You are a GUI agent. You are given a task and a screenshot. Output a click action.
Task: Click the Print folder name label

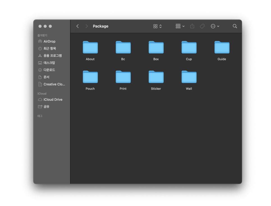point(123,89)
